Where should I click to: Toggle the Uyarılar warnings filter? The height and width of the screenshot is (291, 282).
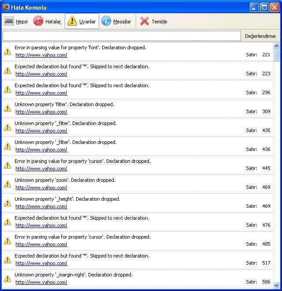72,21
